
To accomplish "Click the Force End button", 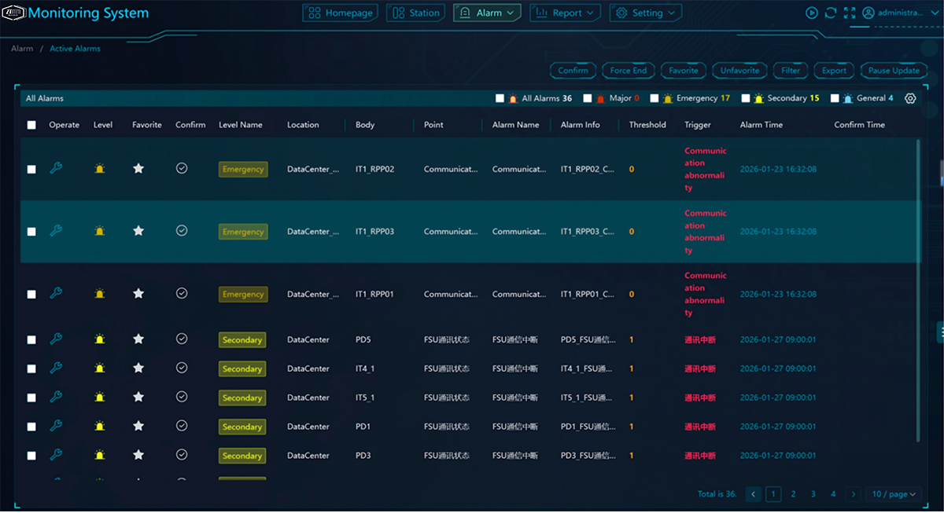I will click(x=629, y=71).
